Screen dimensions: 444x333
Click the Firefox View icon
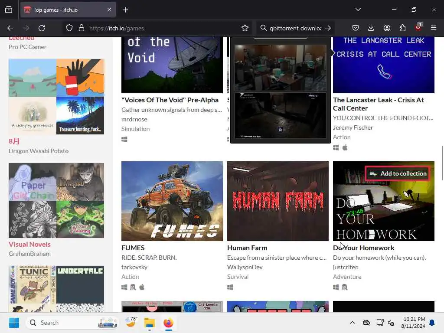(9, 10)
